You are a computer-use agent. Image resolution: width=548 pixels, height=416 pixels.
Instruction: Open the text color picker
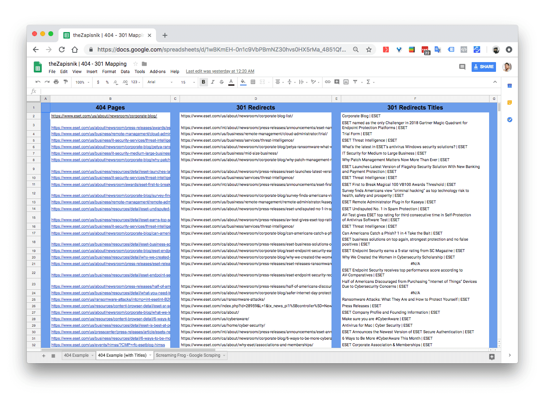point(231,82)
